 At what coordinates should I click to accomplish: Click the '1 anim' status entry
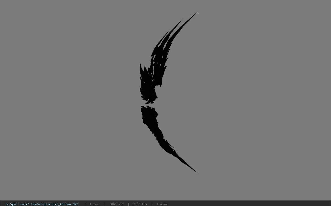[162, 204]
